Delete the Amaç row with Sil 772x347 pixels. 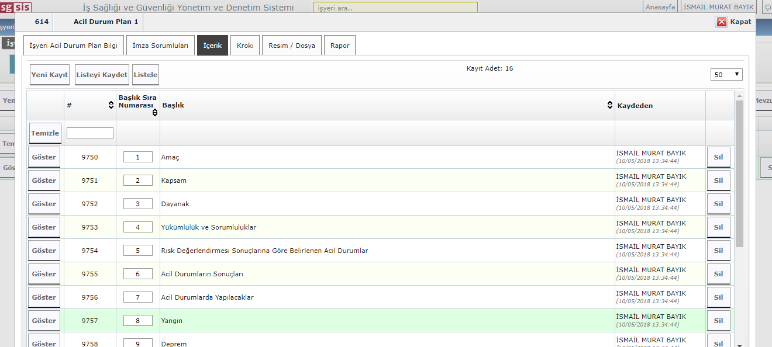pyautogui.click(x=718, y=157)
